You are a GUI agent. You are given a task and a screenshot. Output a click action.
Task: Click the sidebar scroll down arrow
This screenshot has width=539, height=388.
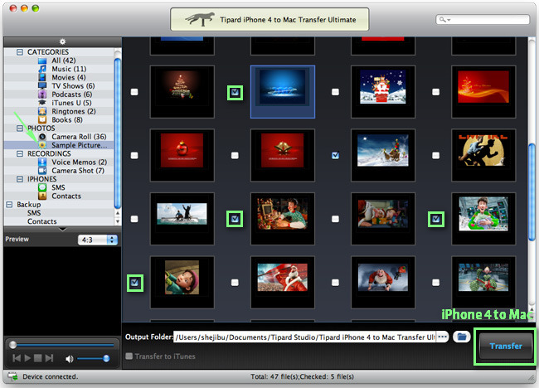pos(118,221)
